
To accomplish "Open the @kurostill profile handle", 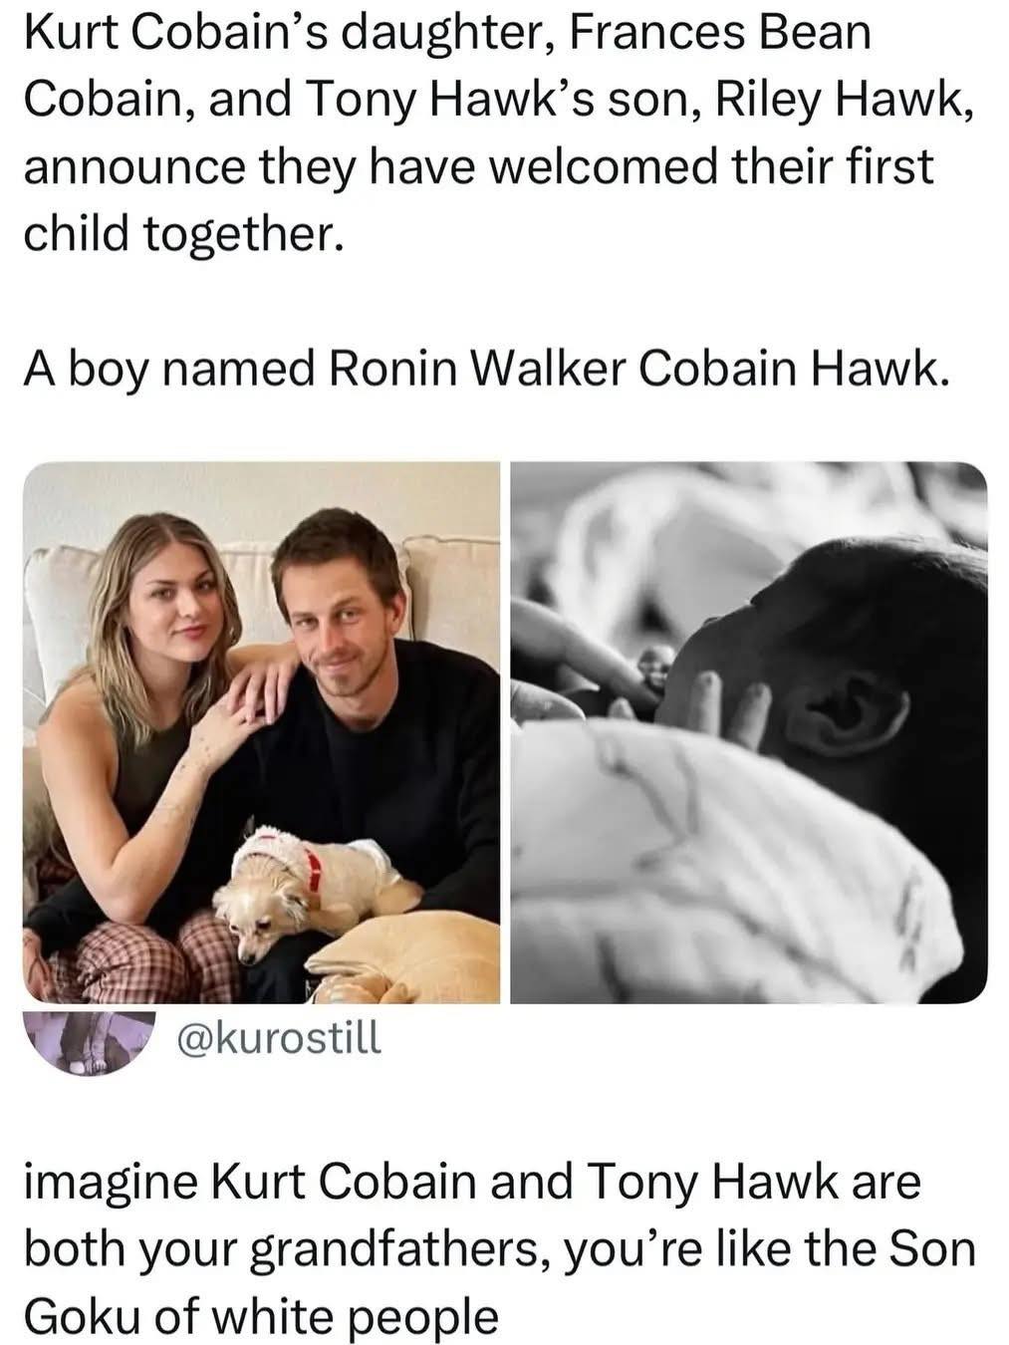I will [278, 1038].
